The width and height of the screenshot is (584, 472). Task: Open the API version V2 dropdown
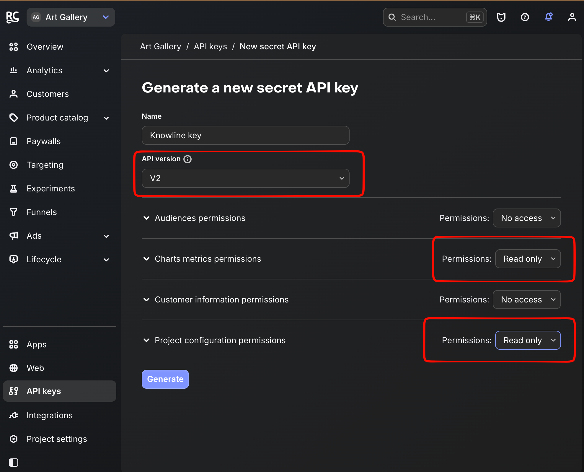click(245, 178)
